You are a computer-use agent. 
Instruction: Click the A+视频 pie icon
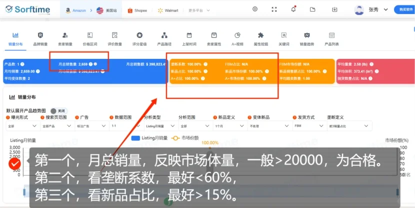237,35
